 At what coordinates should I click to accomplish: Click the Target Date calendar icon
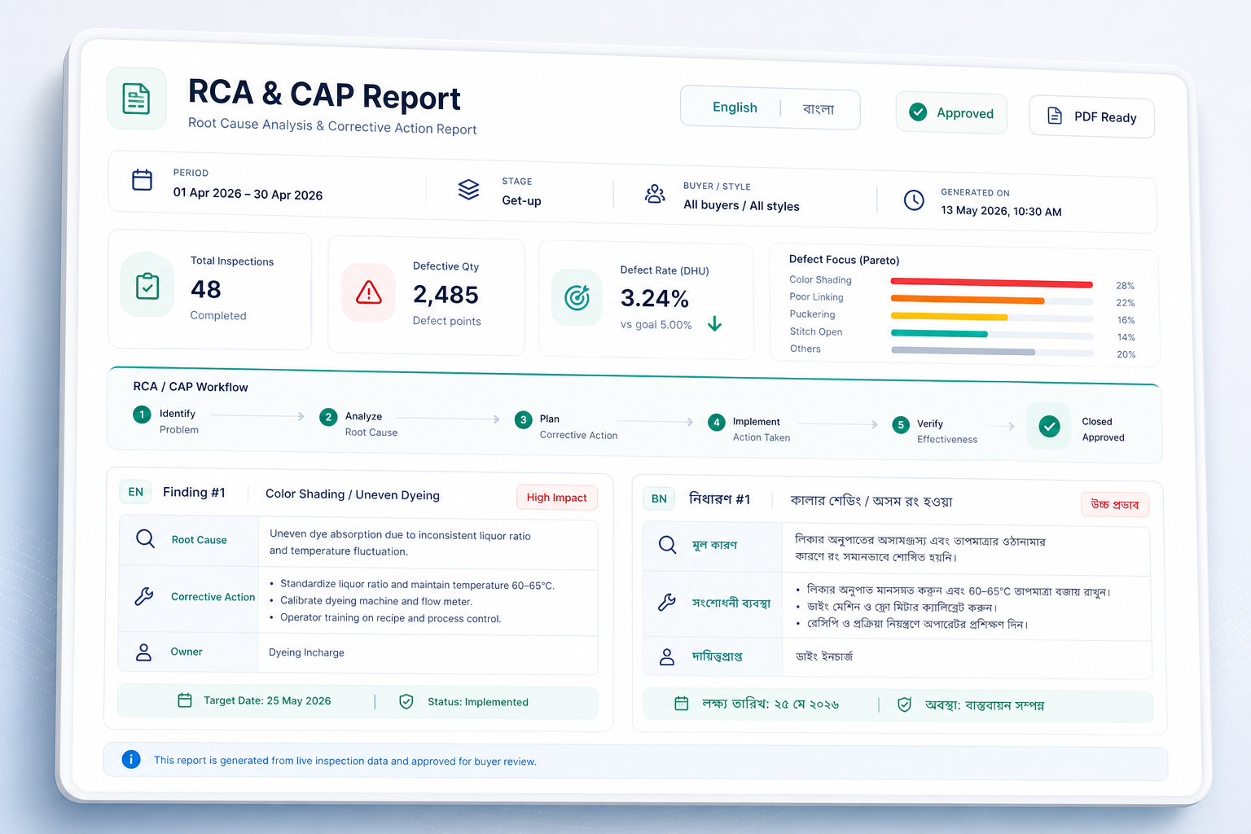click(185, 700)
